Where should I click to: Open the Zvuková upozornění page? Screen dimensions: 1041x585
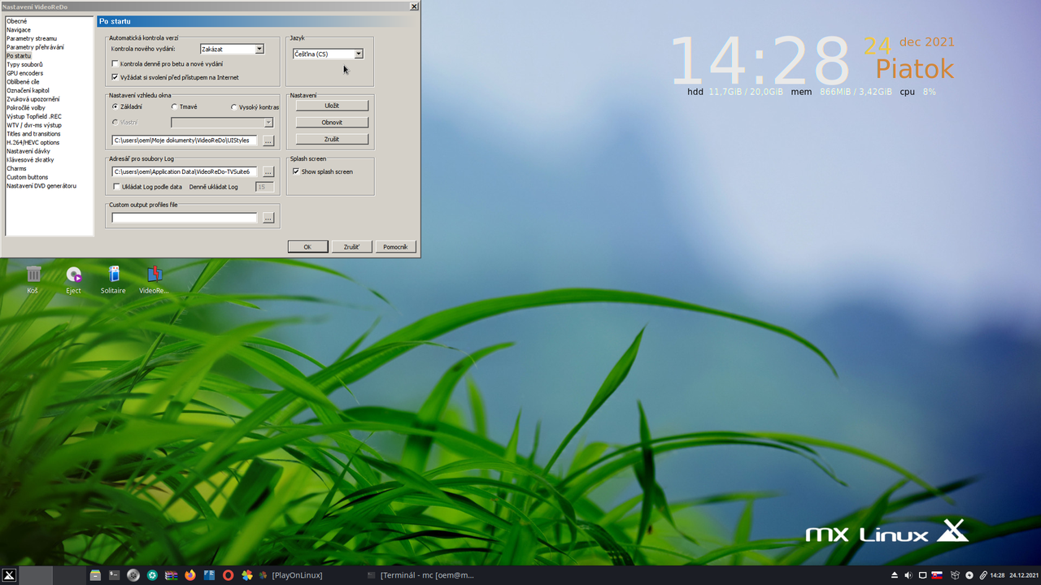[33, 99]
